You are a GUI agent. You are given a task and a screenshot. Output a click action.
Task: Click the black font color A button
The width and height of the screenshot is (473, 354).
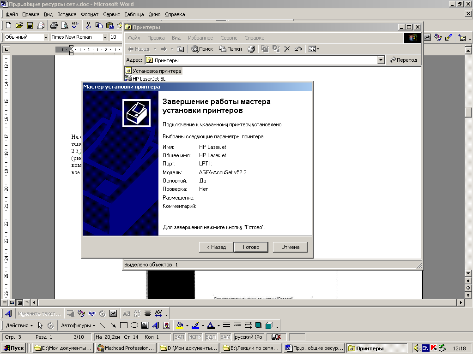coord(211,325)
